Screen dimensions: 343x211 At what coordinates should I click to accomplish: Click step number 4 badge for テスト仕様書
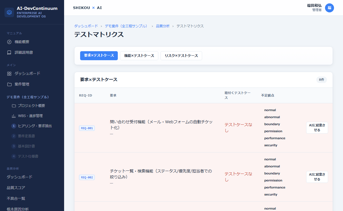tap(13, 156)
